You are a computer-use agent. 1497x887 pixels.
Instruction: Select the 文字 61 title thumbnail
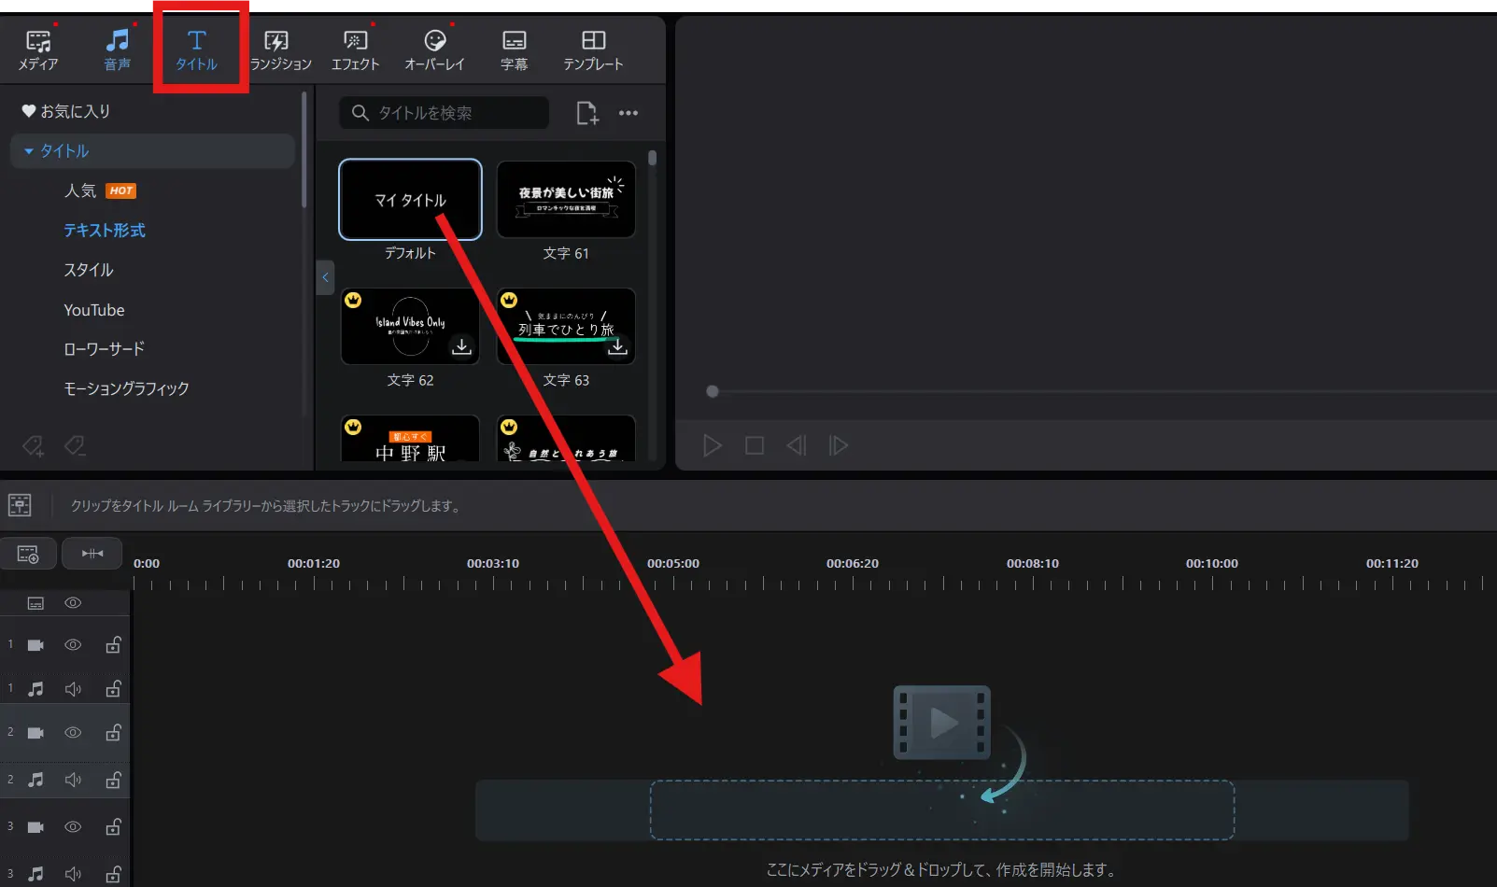pos(566,199)
